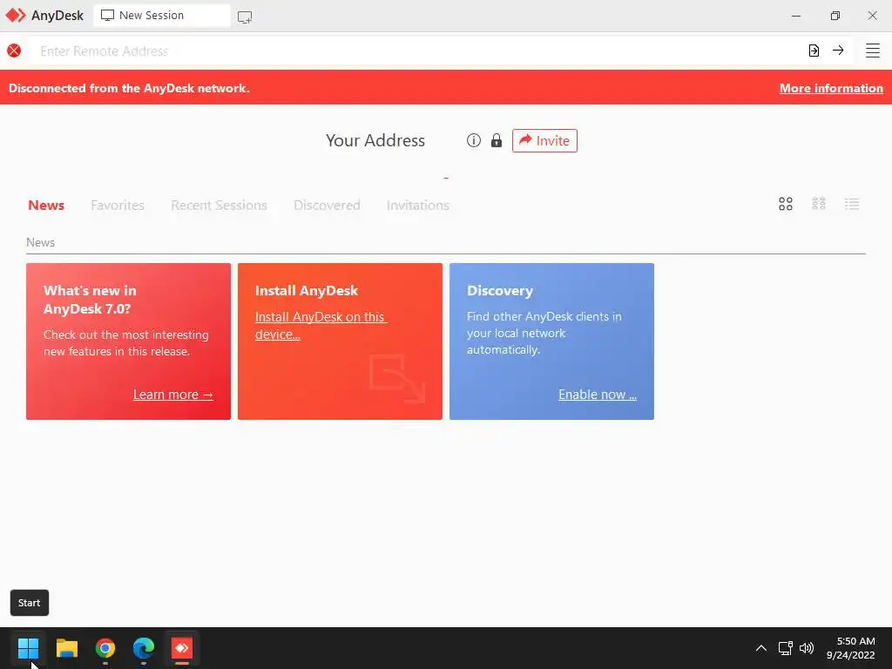Click the Your Address label

click(375, 140)
